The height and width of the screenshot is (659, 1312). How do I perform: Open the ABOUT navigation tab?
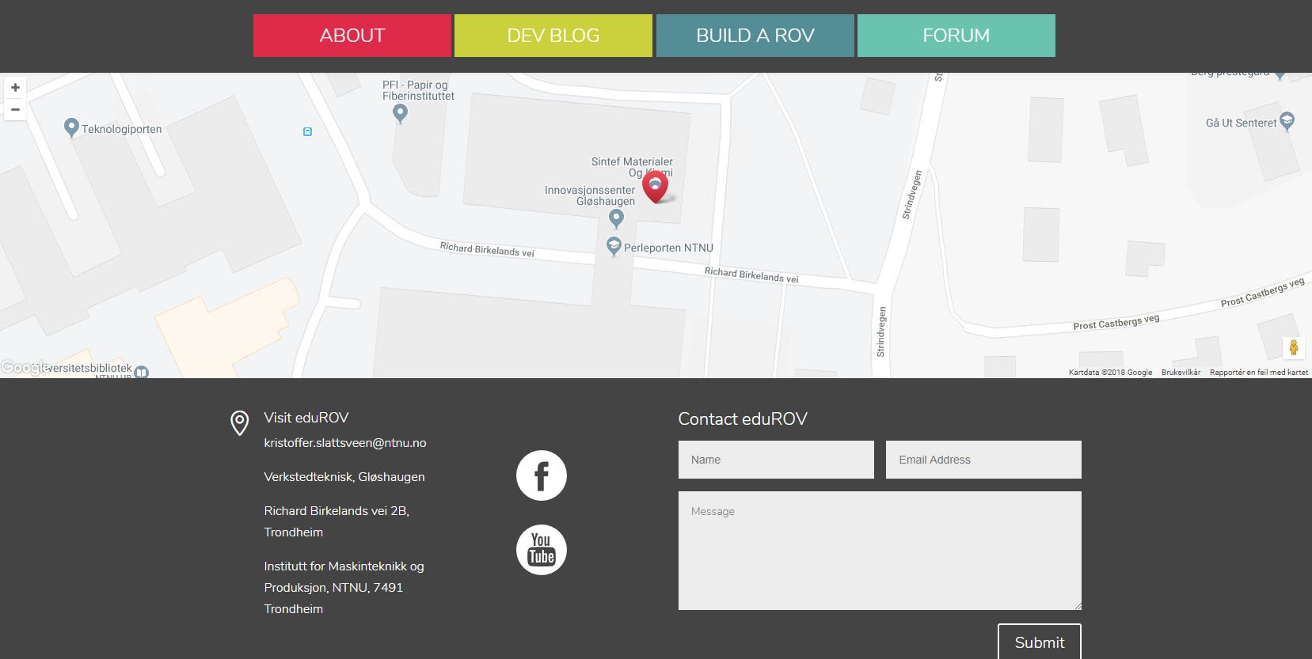[352, 36]
